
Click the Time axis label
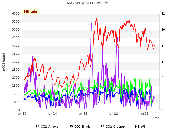pyautogui.click(x=156, y=118)
